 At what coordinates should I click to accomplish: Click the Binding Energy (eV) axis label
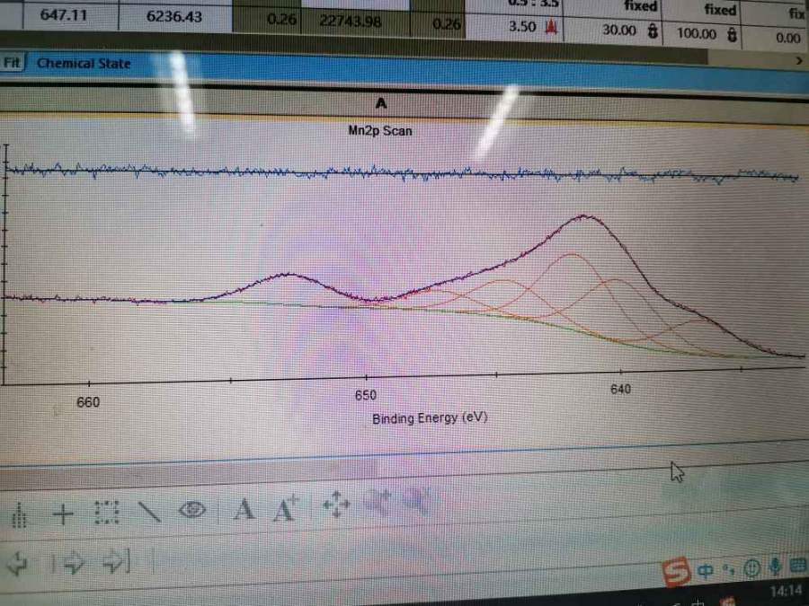click(x=430, y=417)
